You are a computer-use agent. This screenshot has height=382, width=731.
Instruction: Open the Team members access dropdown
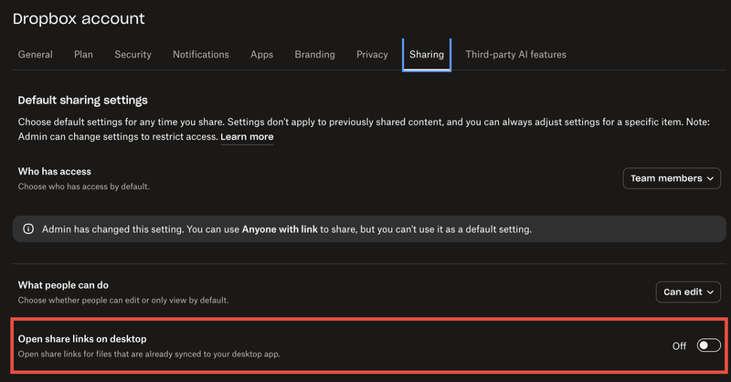(672, 178)
